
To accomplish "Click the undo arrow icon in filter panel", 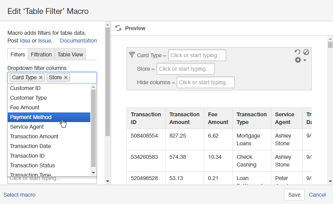I will tap(298, 52).
